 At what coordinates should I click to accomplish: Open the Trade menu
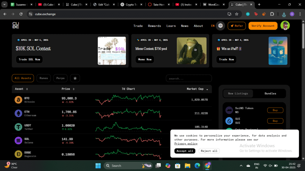point(138,26)
